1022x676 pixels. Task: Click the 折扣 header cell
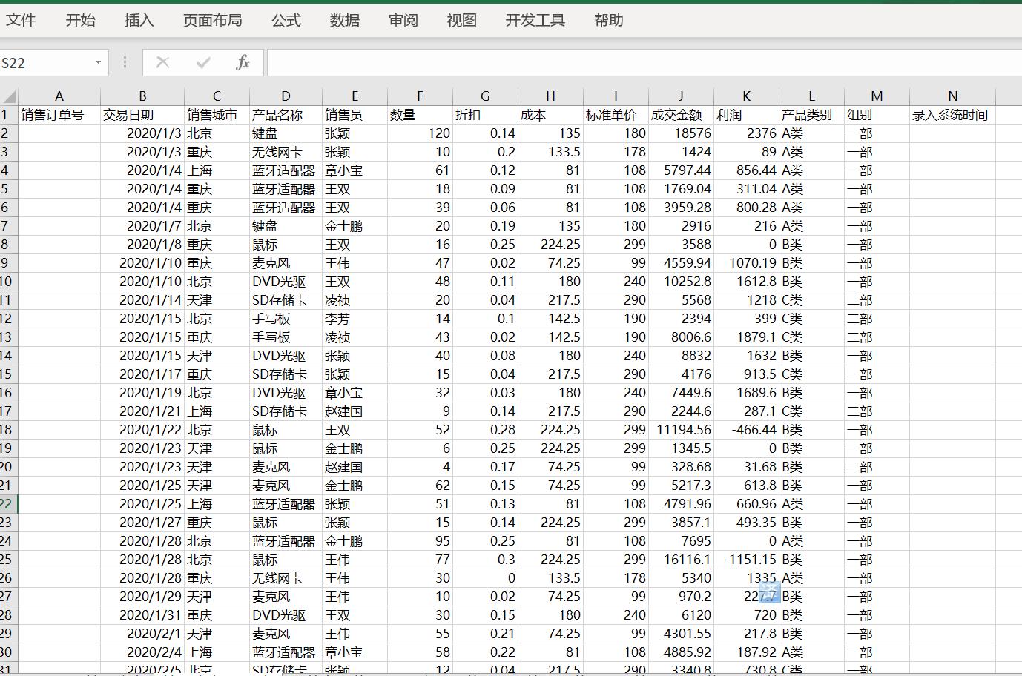tap(485, 115)
